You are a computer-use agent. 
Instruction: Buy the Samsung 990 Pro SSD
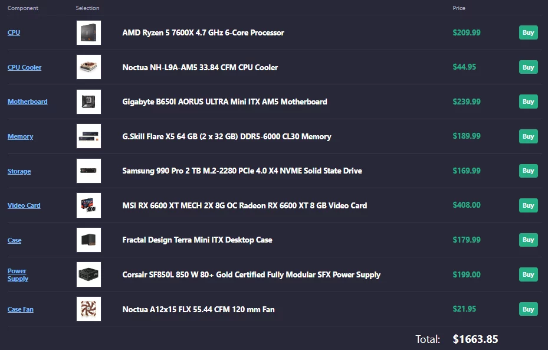(x=528, y=171)
